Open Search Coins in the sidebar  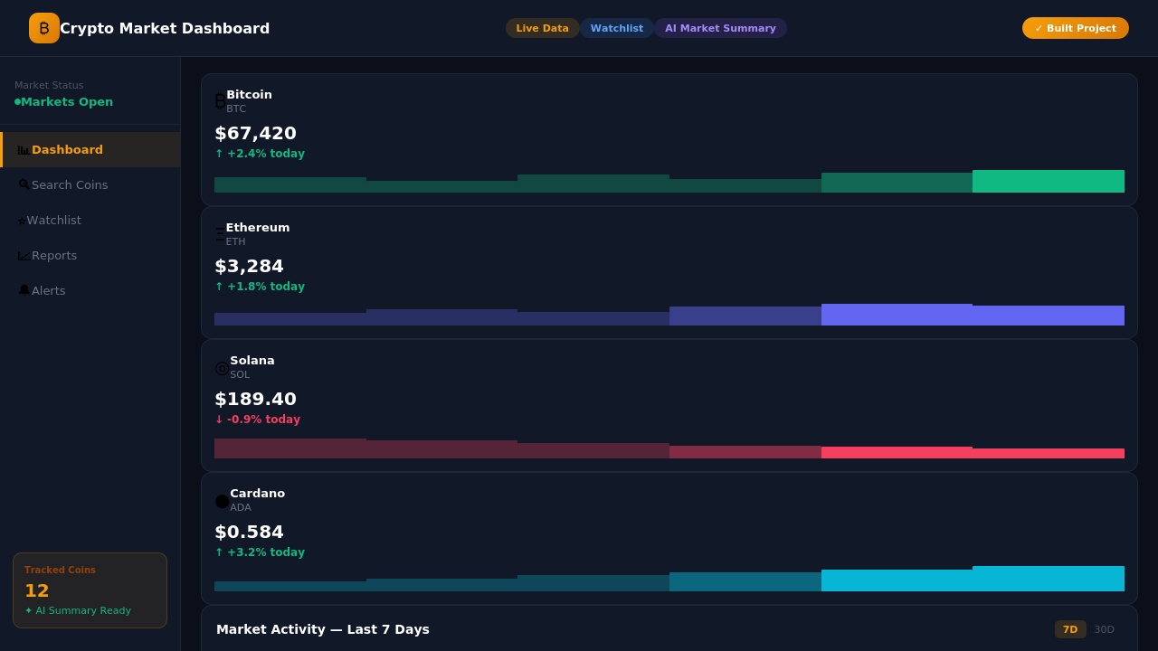90,185
